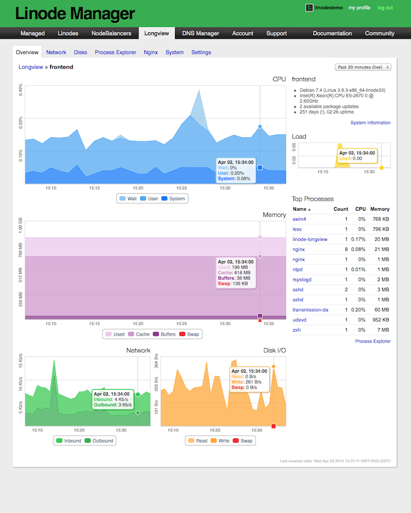Switch to the Nginx sub-tab
The image size is (411, 513).
coord(151,52)
